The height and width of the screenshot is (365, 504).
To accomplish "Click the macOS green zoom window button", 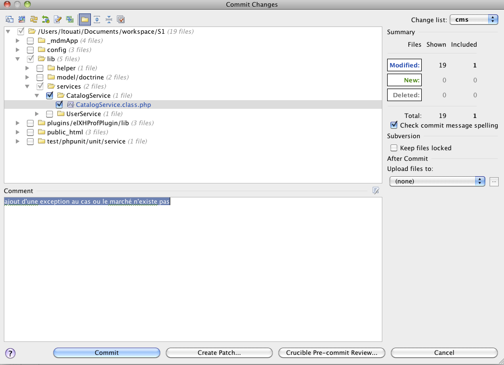I will [27, 4].
